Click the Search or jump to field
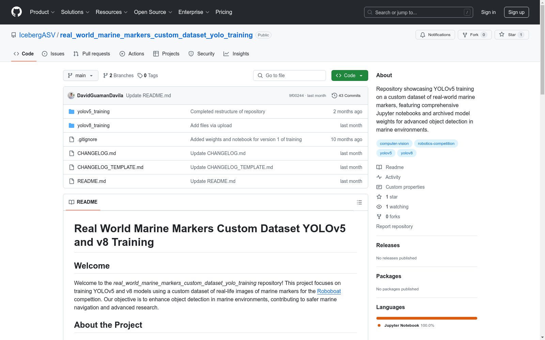This screenshot has width=545, height=340. click(419, 12)
